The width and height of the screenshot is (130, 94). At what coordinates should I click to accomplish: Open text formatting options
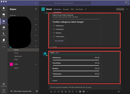pos(51,92)
